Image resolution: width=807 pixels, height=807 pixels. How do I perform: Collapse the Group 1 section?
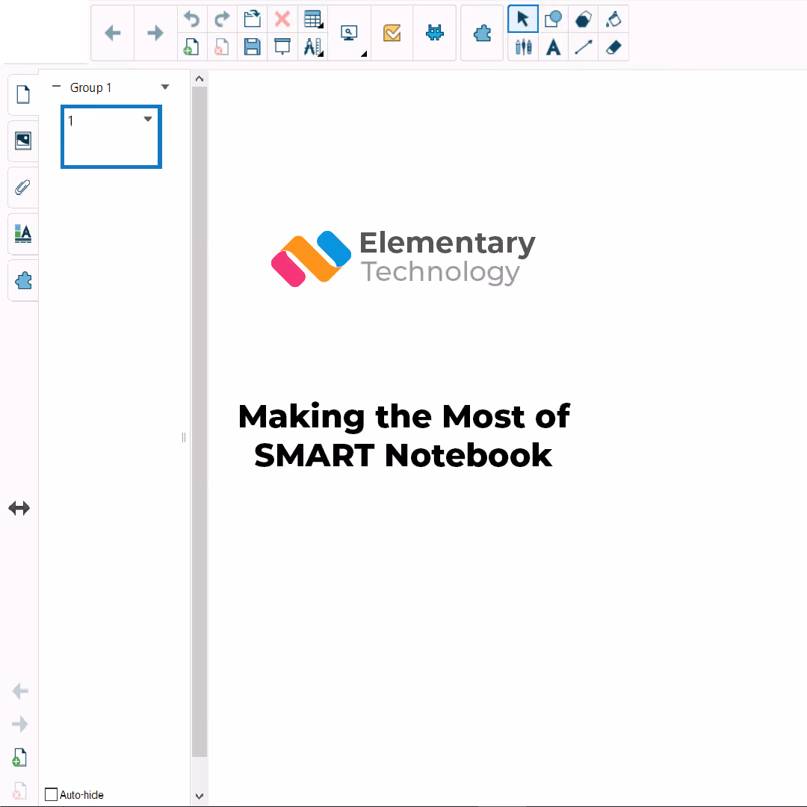coord(57,87)
